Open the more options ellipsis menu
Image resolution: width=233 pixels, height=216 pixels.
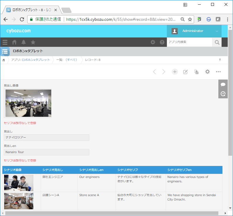(218, 72)
